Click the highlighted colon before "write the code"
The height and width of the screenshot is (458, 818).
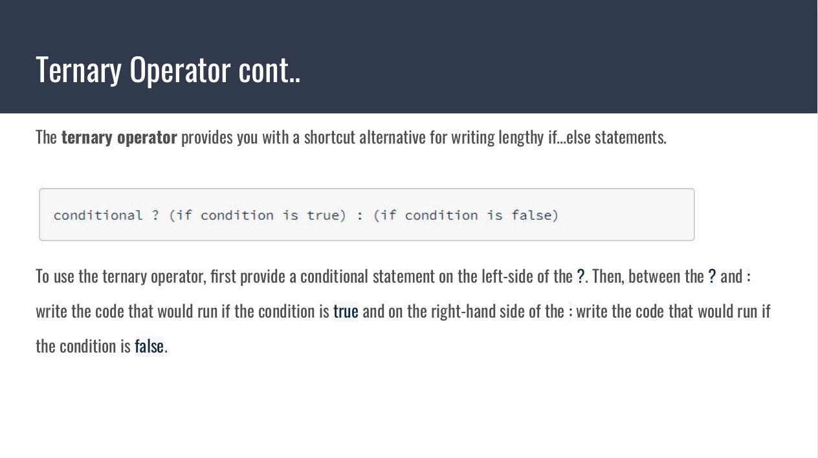(x=570, y=312)
